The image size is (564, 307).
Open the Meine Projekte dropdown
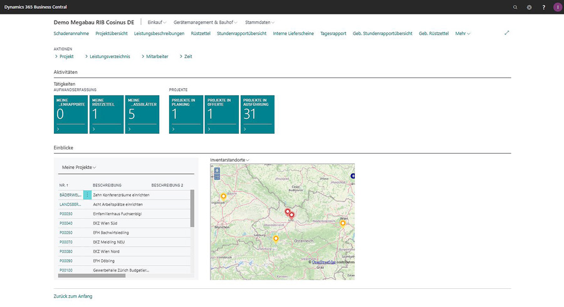pyautogui.click(x=79, y=168)
